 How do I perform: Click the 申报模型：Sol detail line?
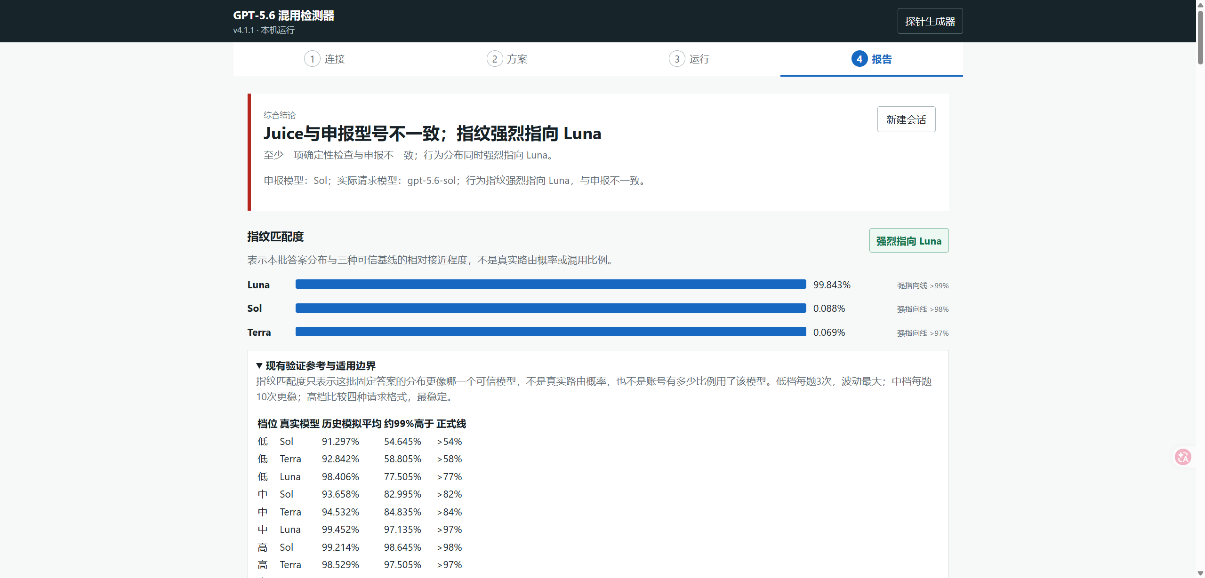point(456,181)
